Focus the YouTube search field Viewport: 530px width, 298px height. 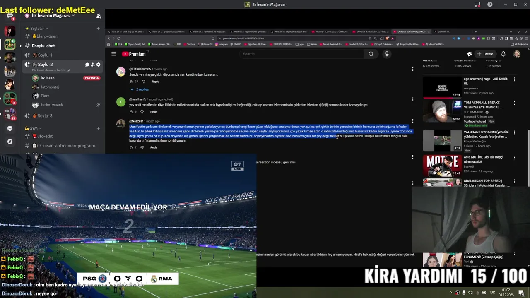pos(301,54)
